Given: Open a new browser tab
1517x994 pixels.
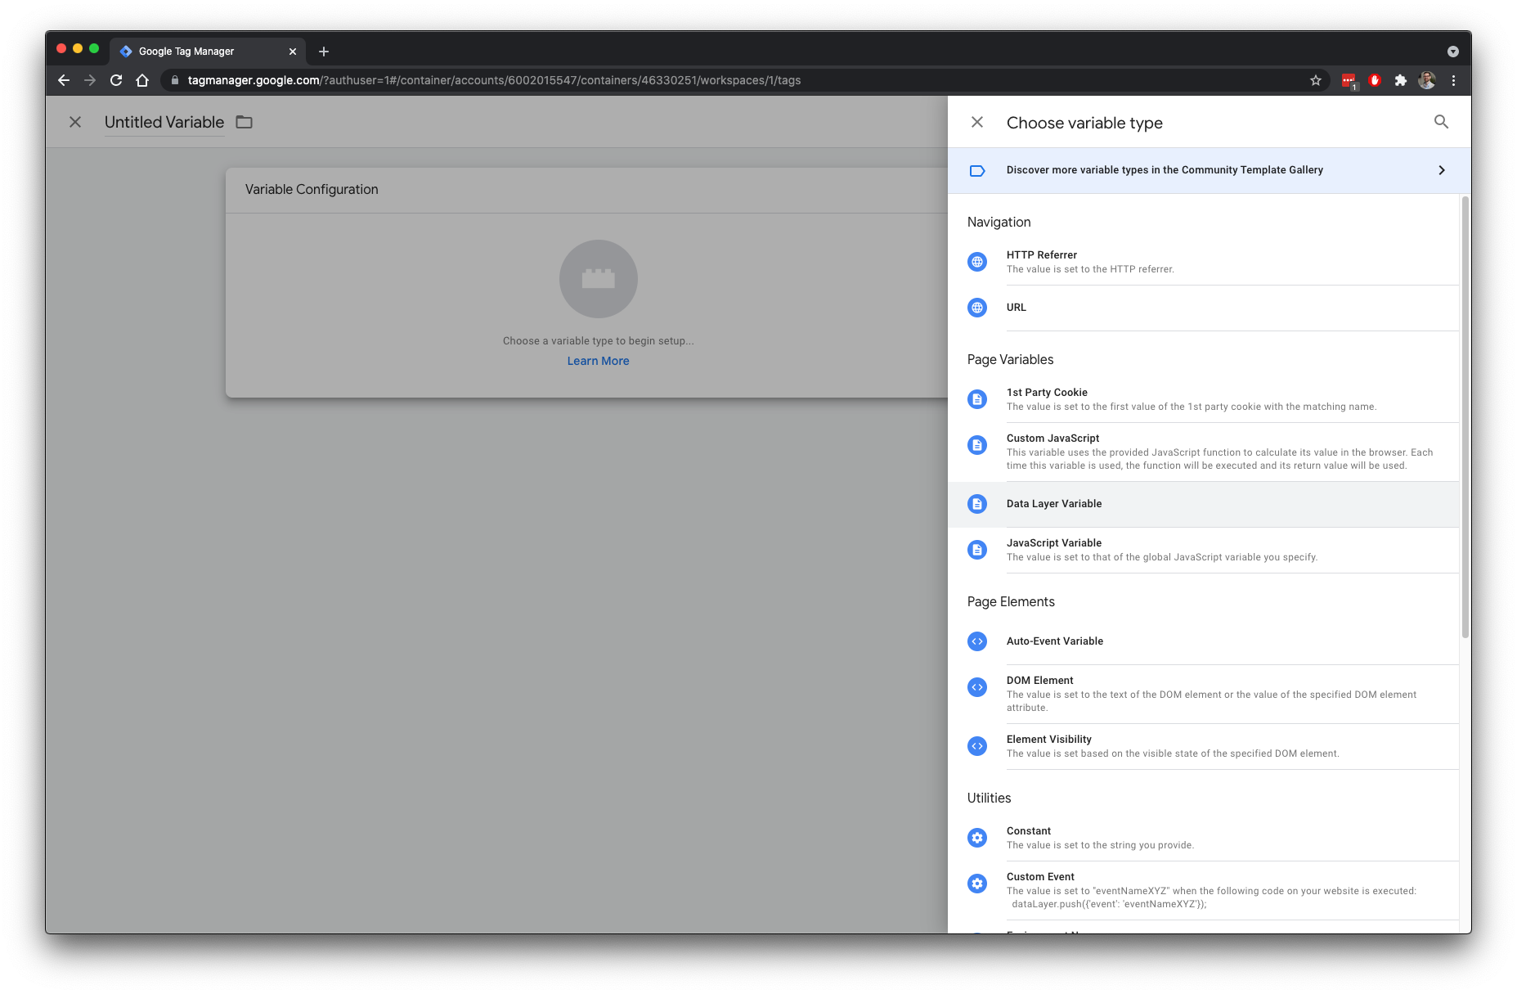Looking at the screenshot, I should click(x=324, y=52).
